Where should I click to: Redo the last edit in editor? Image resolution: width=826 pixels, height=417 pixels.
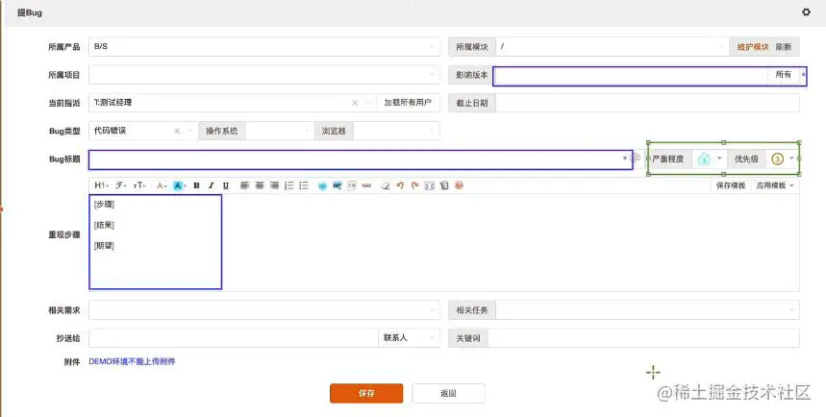click(414, 185)
